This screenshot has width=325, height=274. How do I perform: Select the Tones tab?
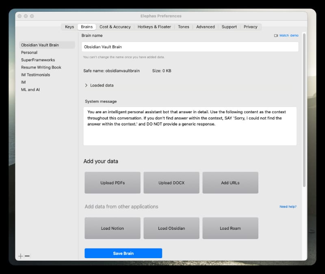pos(183,27)
